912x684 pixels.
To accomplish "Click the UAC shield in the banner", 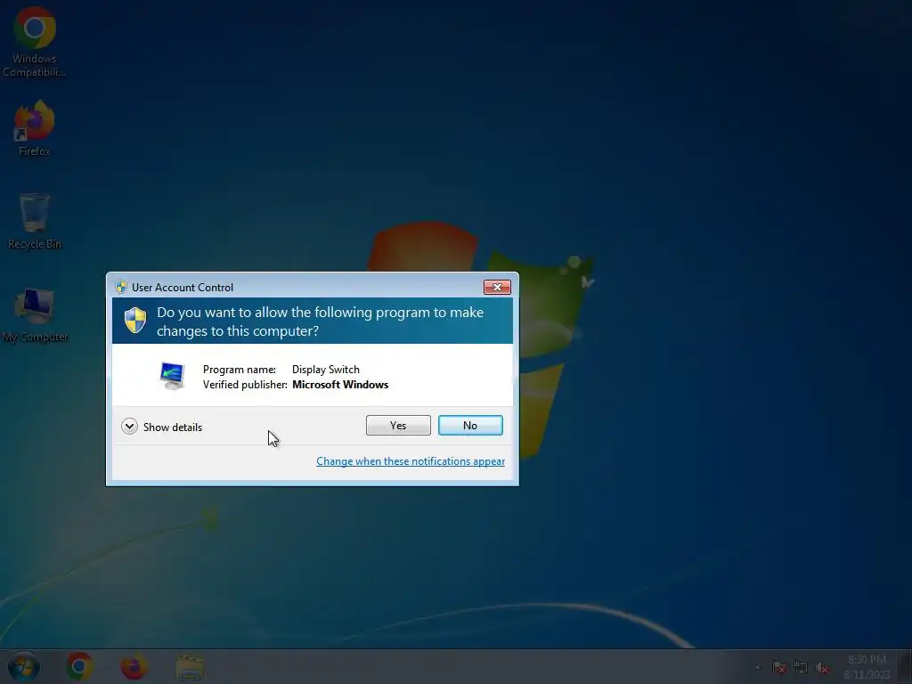I will [135, 320].
